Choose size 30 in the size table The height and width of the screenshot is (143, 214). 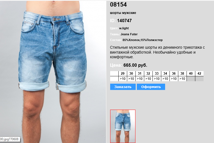[x=131, y=74]
